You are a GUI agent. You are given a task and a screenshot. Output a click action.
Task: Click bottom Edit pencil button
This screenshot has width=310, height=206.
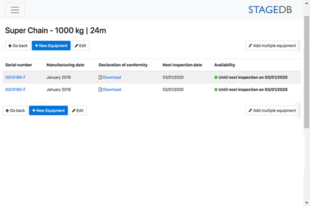point(78,111)
